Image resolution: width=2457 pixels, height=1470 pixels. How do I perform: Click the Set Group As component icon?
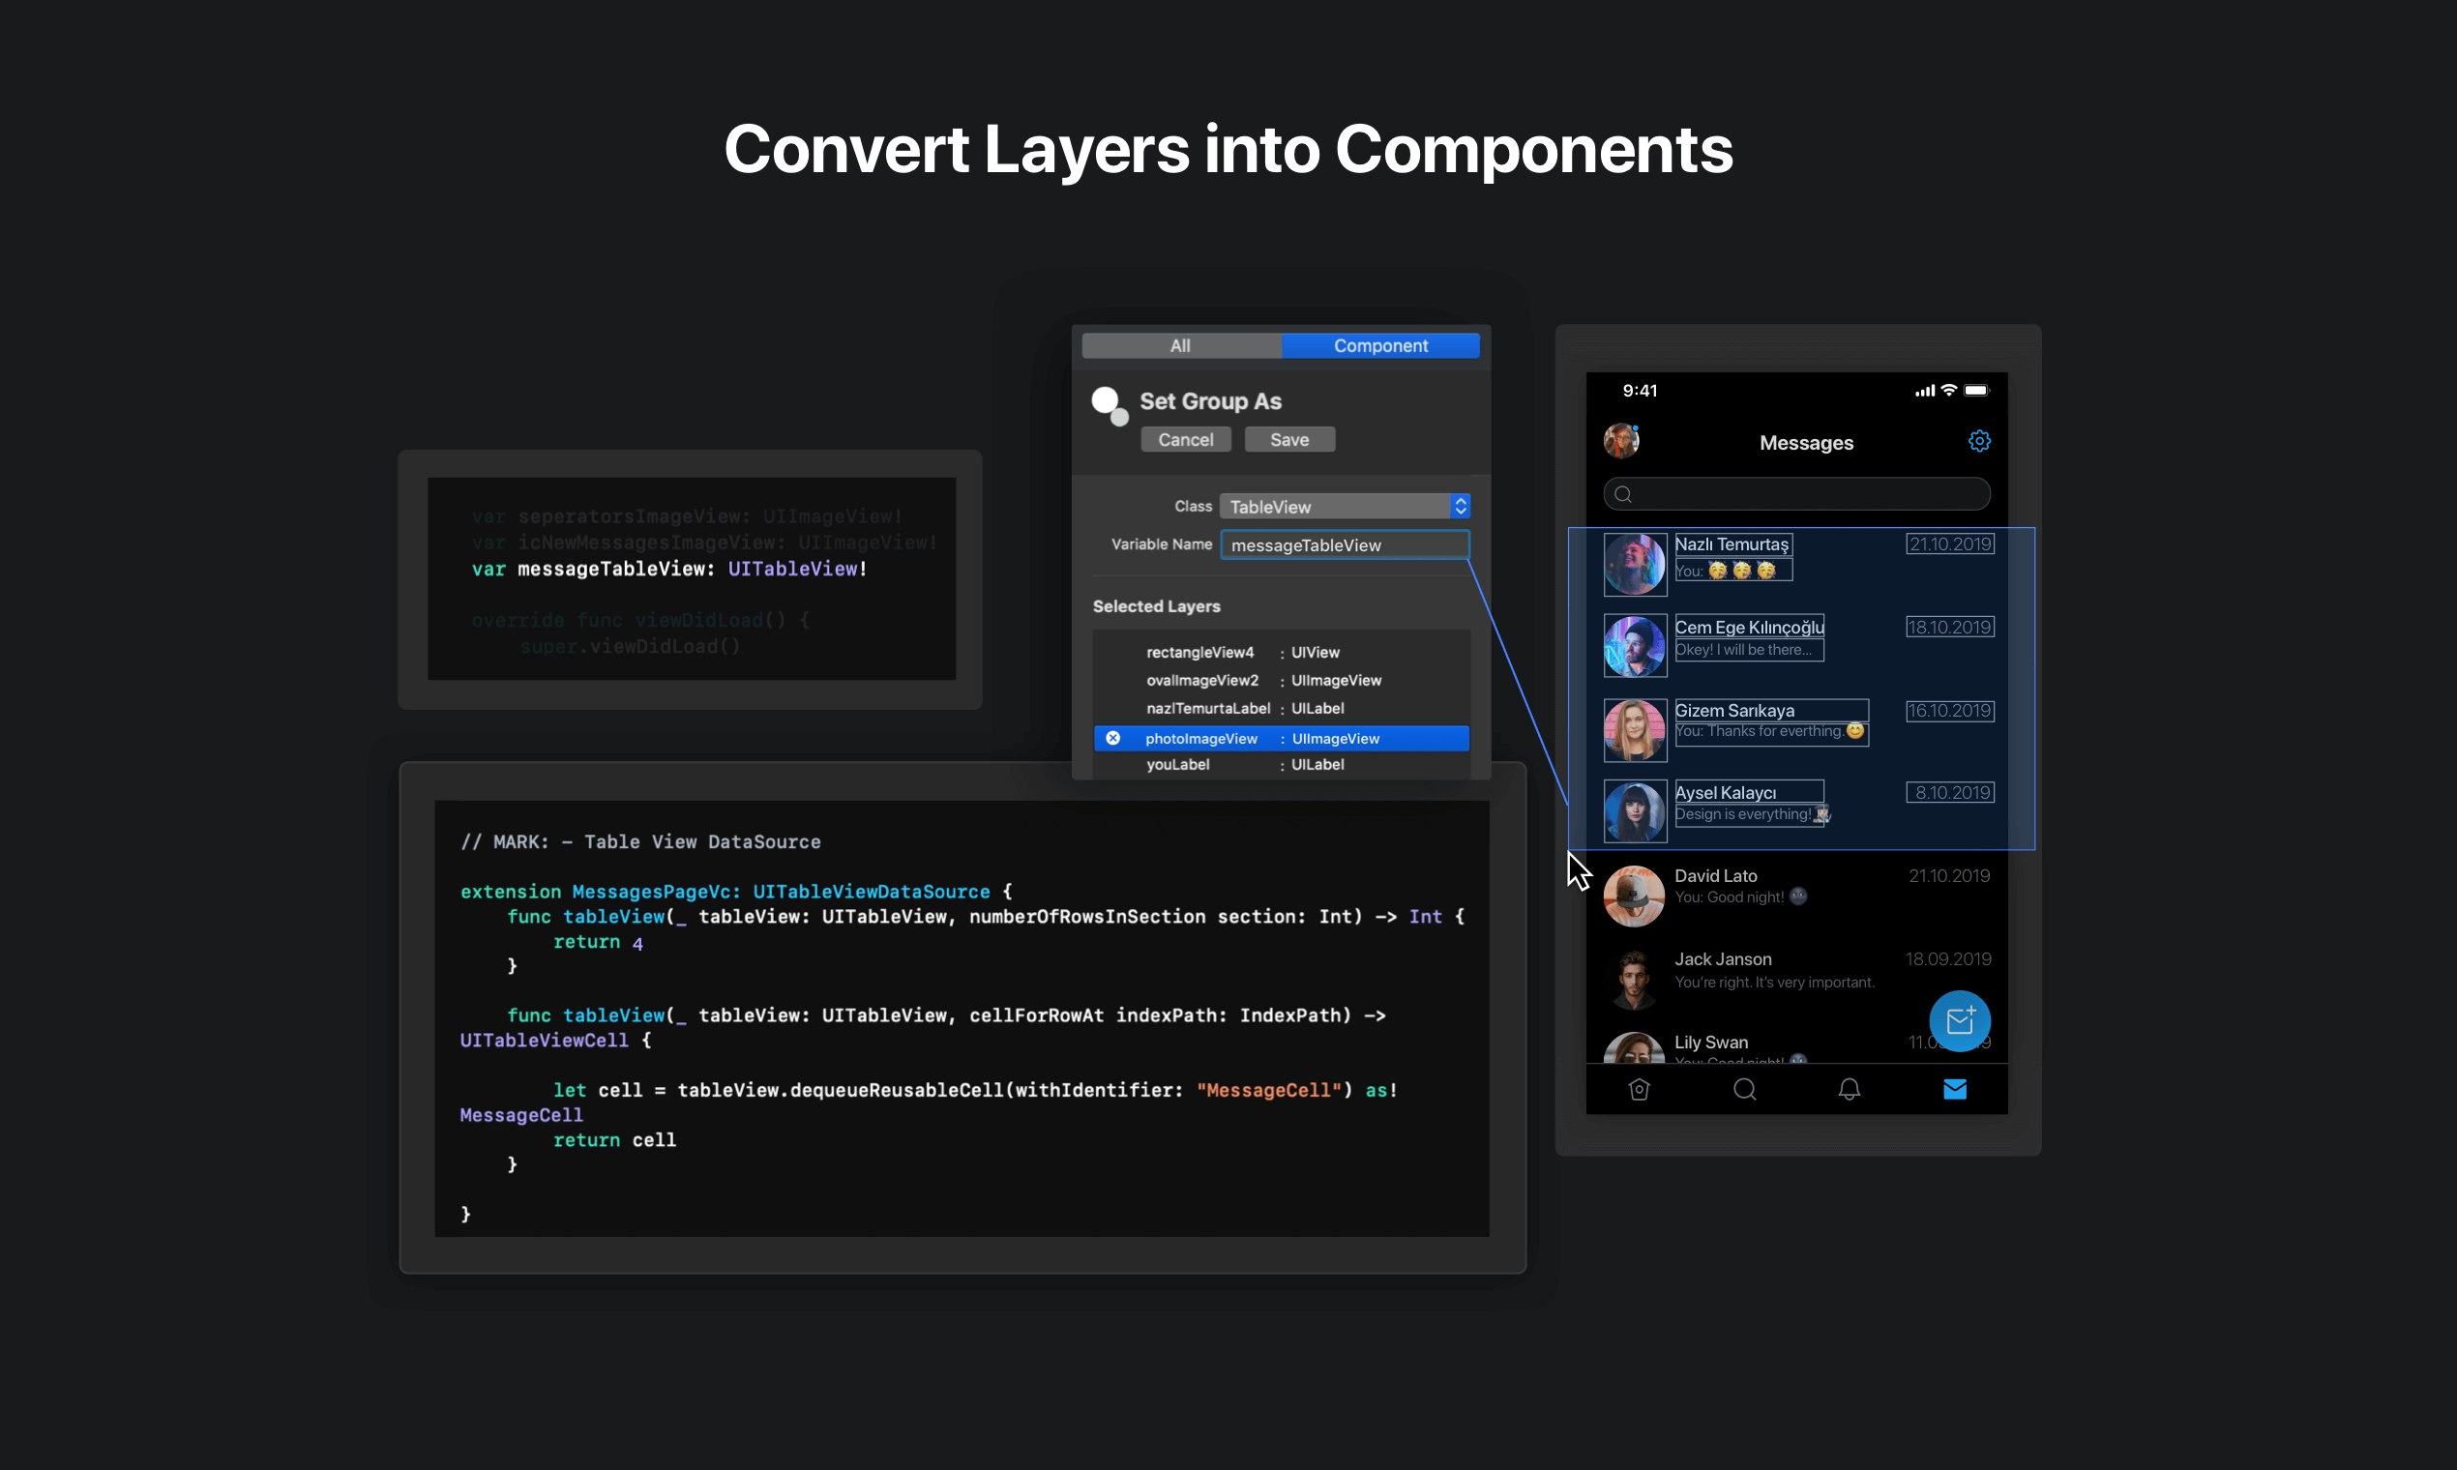click(x=1110, y=405)
